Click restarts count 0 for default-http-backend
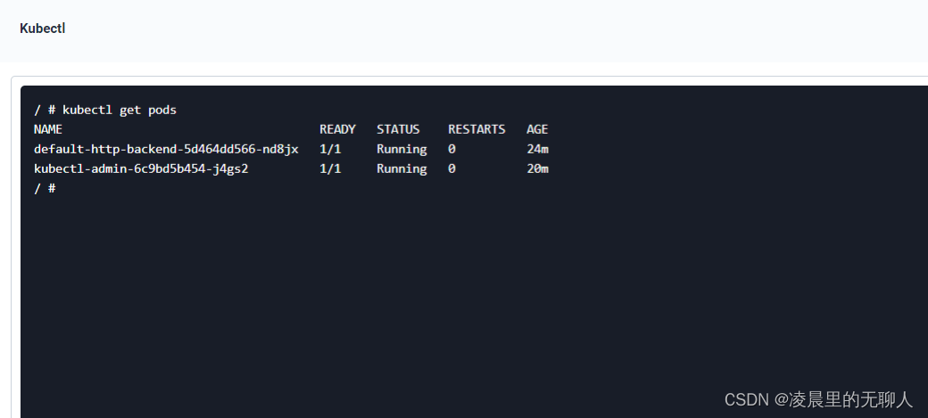This screenshot has height=418, width=928. coord(452,150)
